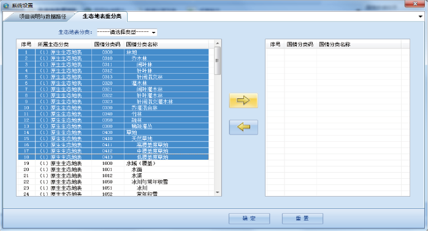Screen dimensions: 428x231
Task: Click the globe icon in title bar
Action: click(6, 5)
